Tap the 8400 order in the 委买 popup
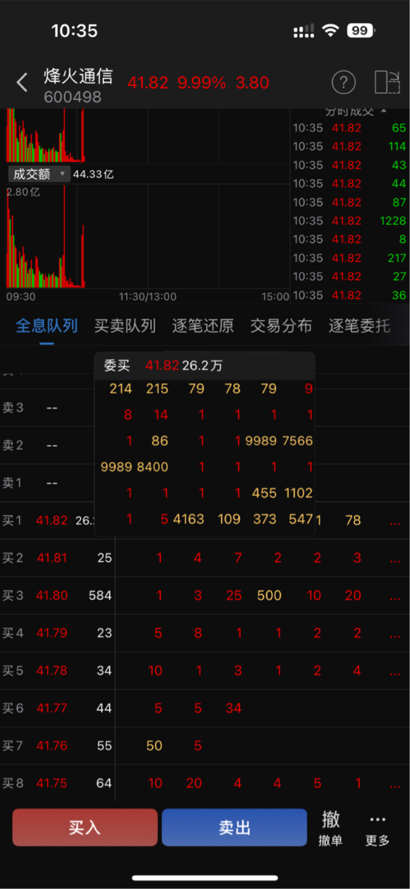 tap(153, 467)
